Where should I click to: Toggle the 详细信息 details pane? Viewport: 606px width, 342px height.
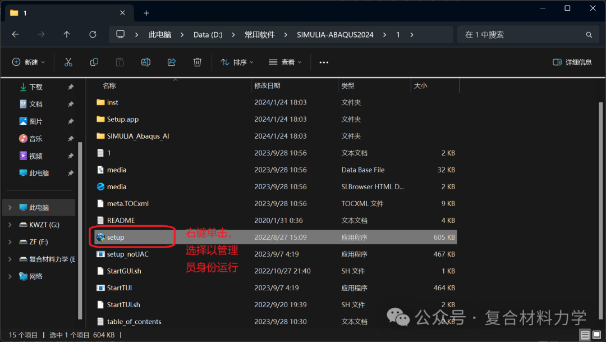[x=572, y=62]
